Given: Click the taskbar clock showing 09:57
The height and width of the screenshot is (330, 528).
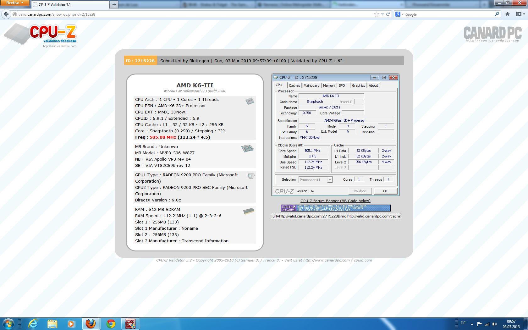Looking at the screenshot, I should coord(511,324).
